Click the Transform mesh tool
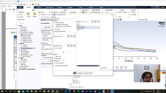The height and width of the screenshot is (93, 166). (x=43, y=14)
